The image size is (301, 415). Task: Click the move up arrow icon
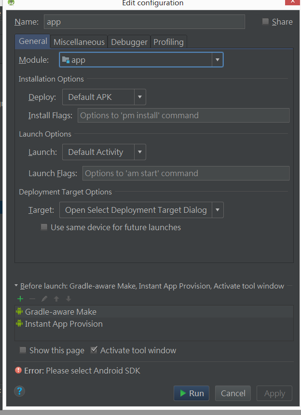point(56,299)
